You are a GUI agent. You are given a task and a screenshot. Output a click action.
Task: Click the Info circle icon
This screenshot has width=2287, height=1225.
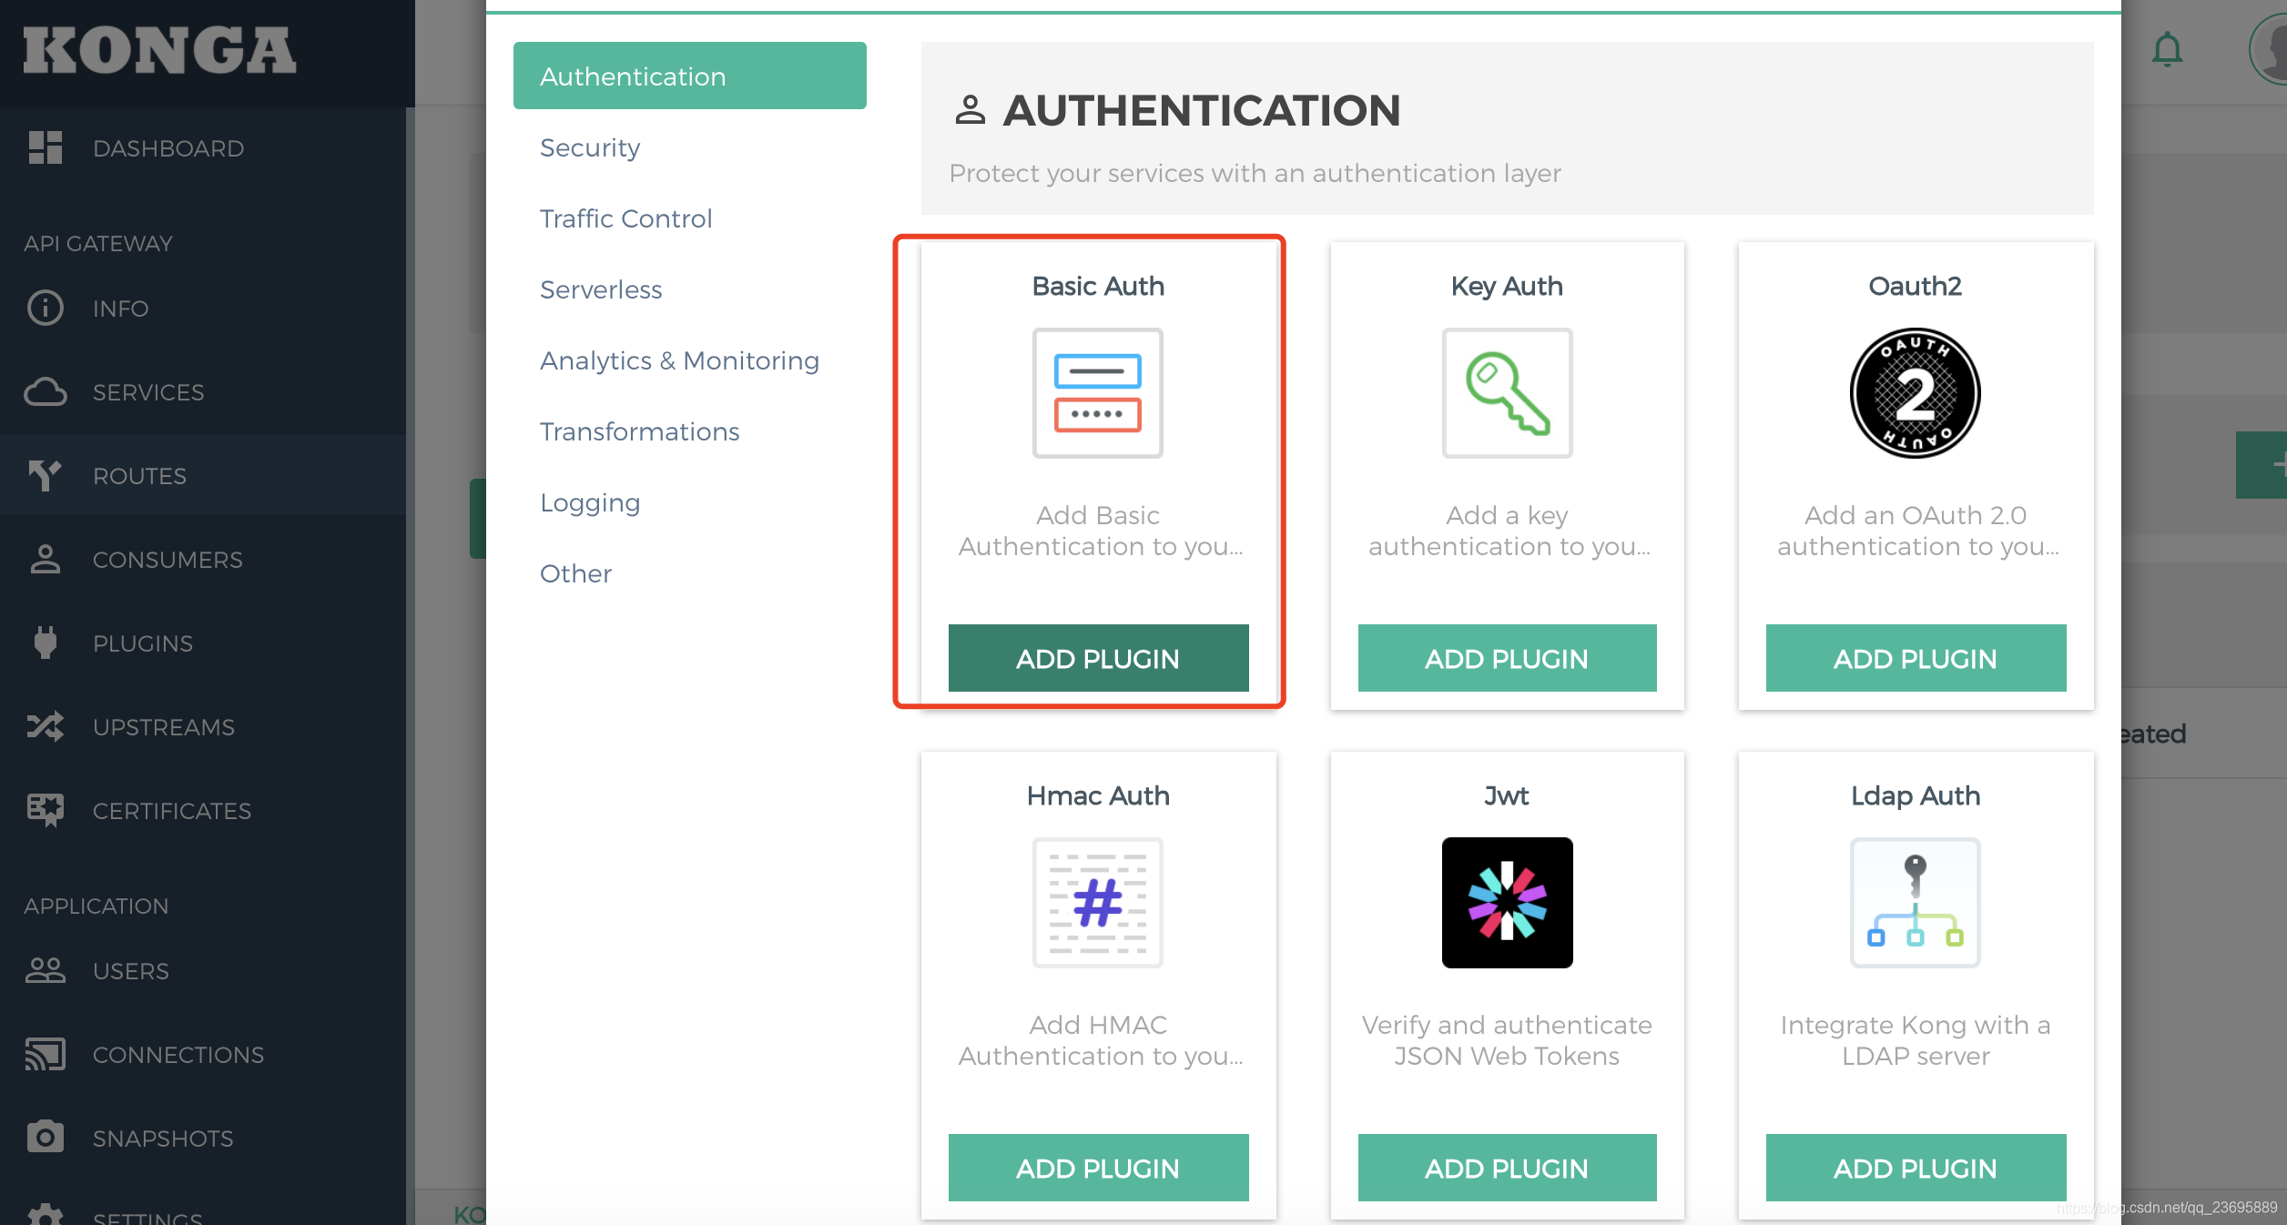[x=45, y=308]
